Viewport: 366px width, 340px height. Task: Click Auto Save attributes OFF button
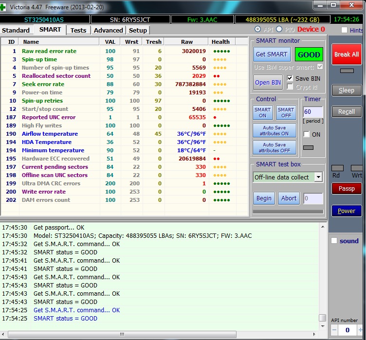(274, 148)
